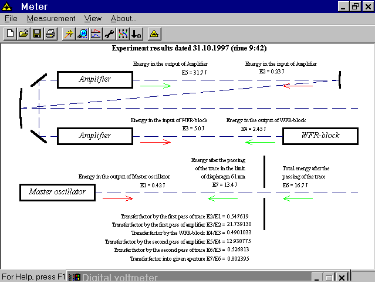Viewport: 375px width, 283px height.
Task: Open the Measurement menu
Action: pos(51,18)
